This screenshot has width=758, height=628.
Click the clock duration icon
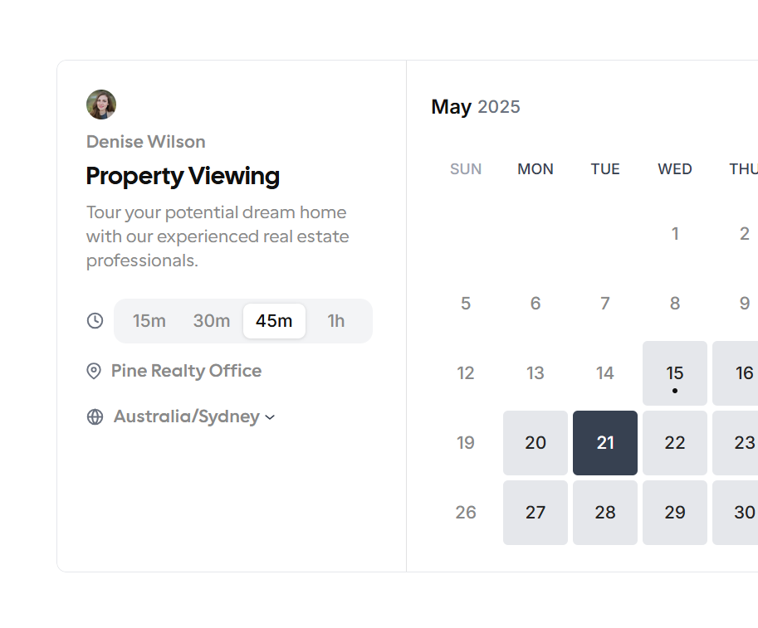[95, 321]
